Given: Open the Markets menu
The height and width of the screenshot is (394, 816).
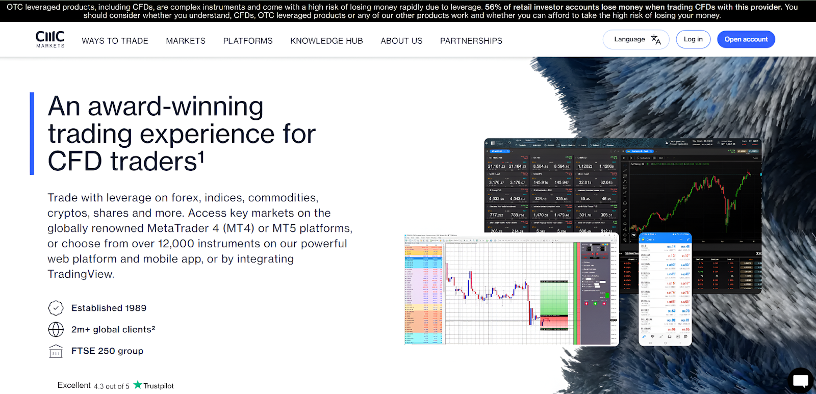Looking at the screenshot, I should pyautogui.click(x=186, y=41).
